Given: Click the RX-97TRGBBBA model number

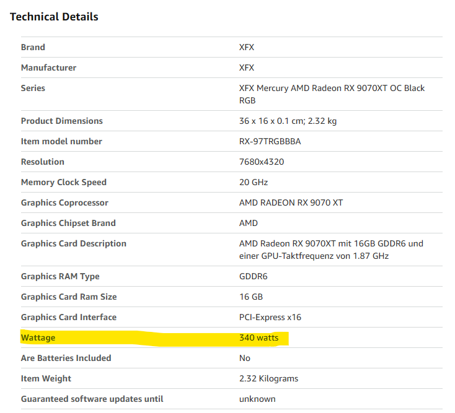Looking at the screenshot, I should (270, 141).
